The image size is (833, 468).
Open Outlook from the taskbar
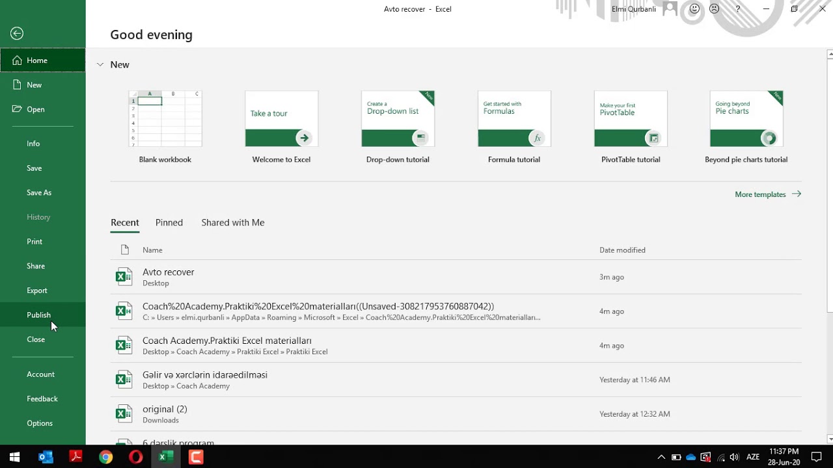click(46, 457)
